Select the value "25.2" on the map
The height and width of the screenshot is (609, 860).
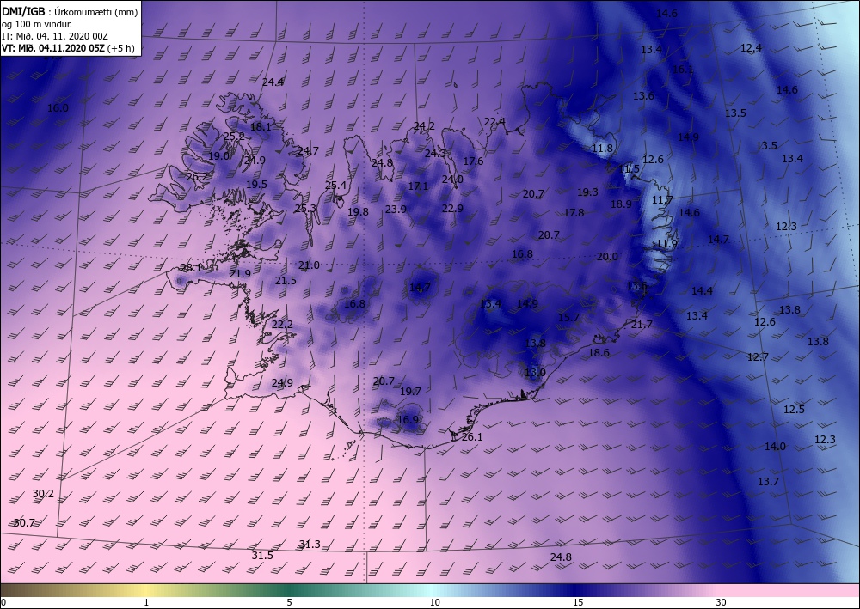[x=234, y=137]
